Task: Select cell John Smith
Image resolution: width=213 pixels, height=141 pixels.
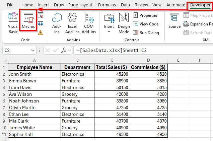Action: click(34, 74)
